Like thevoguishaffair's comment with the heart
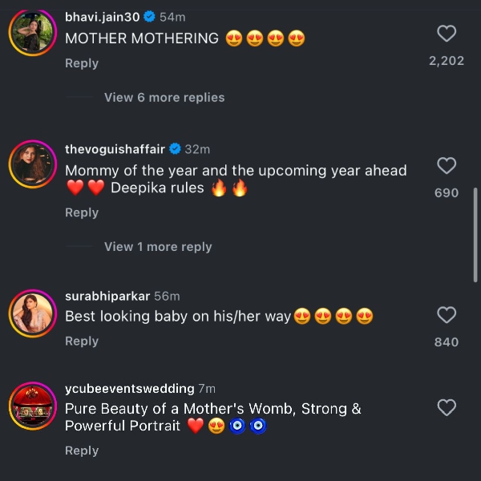 447,166
